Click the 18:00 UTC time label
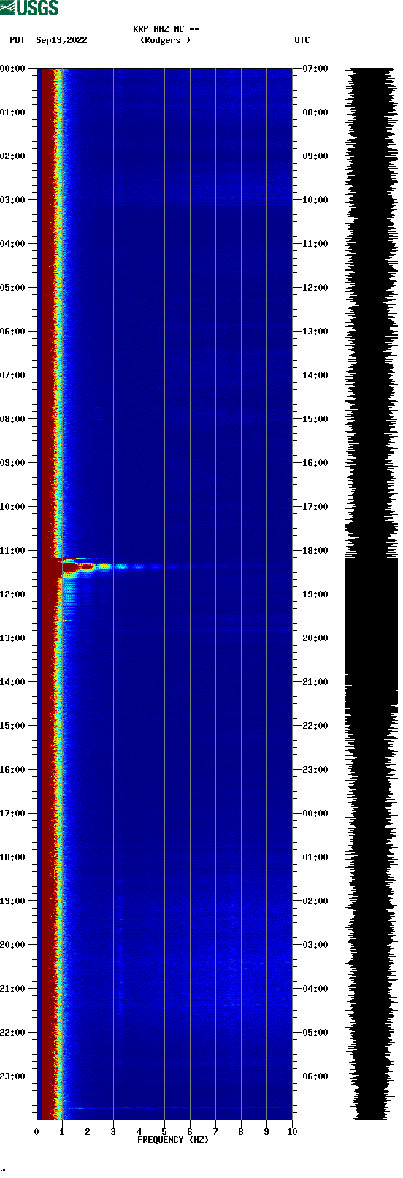Viewport: 403px width, 1178px height. [315, 551]
